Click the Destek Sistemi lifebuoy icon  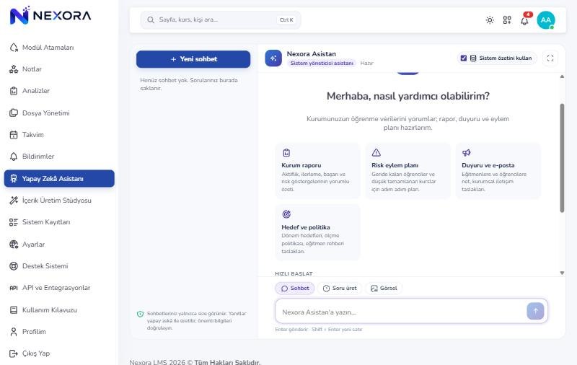tap(14, 266)
